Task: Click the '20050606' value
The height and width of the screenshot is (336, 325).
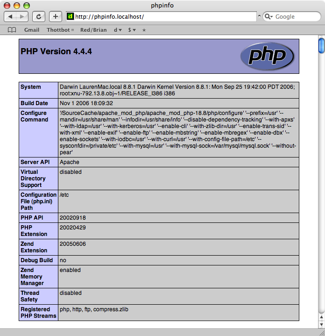Action: point(73,244)
